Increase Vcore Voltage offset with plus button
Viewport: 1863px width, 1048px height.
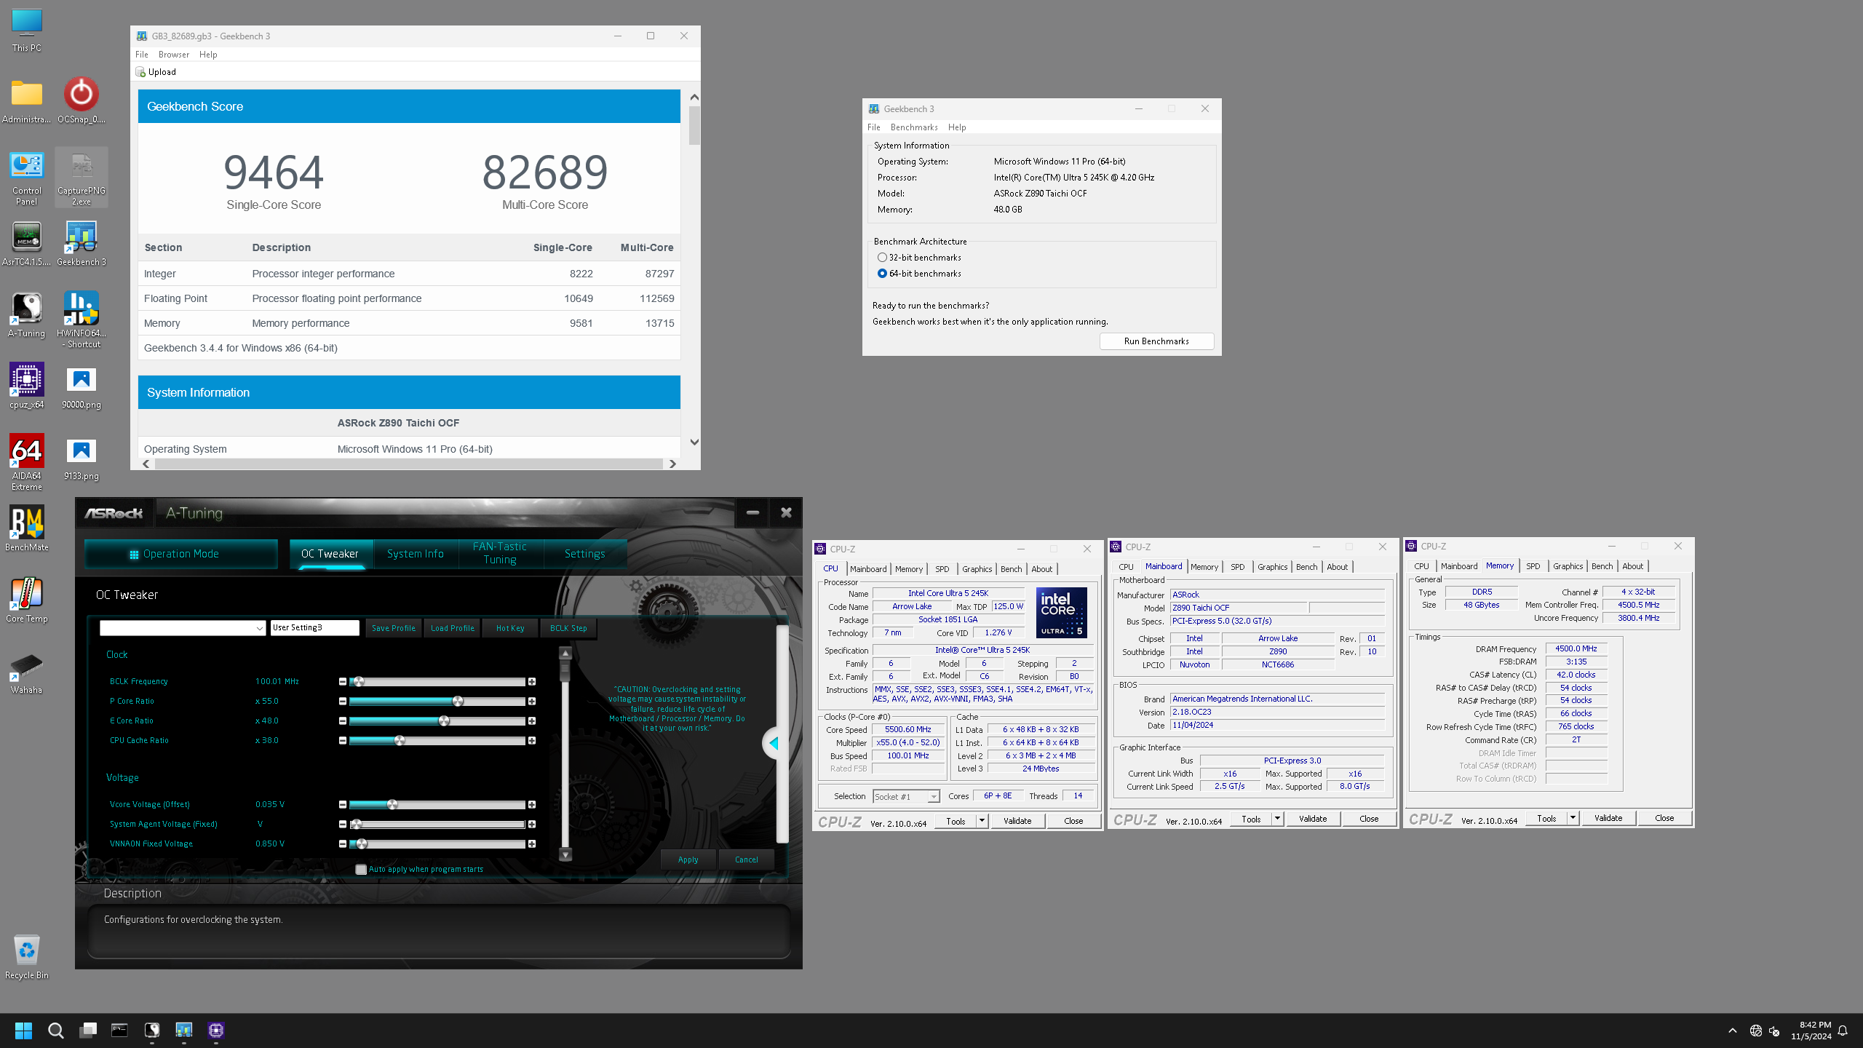point(532,805)
